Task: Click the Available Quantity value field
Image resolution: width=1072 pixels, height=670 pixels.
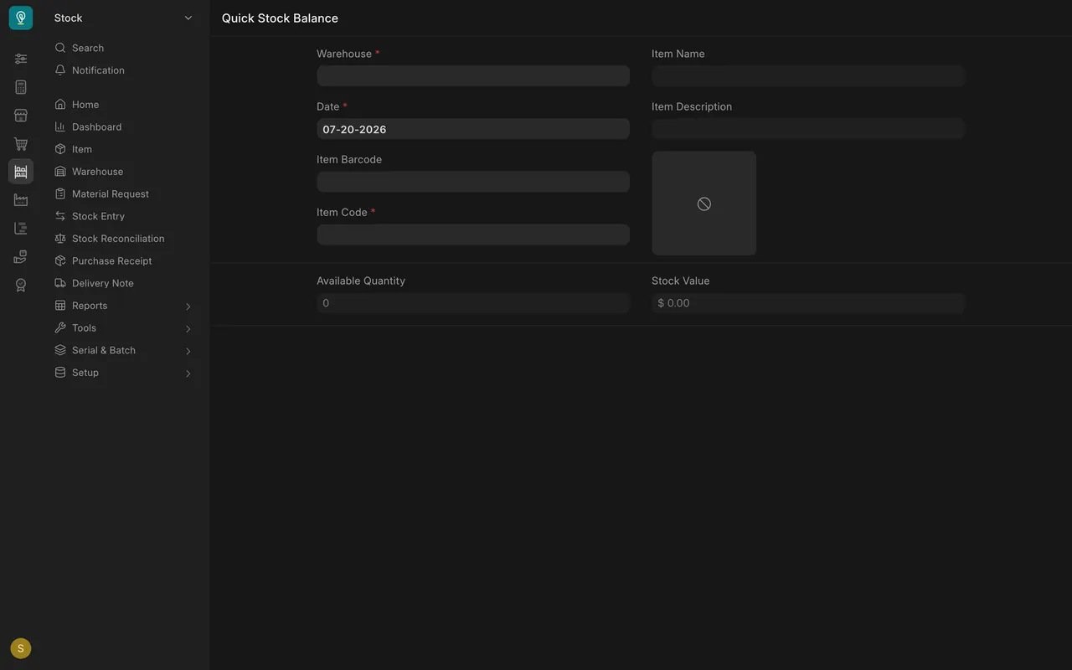Action: tap(473, 303)
